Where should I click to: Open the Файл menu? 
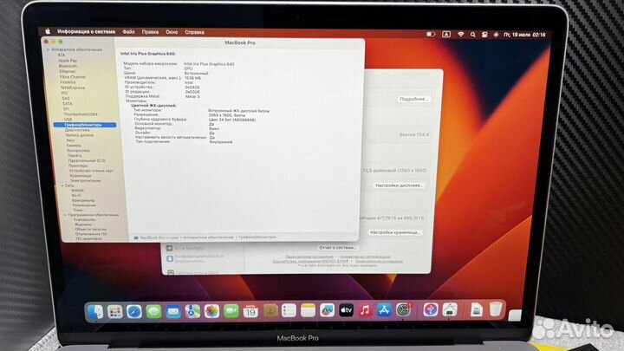[128, 32]
